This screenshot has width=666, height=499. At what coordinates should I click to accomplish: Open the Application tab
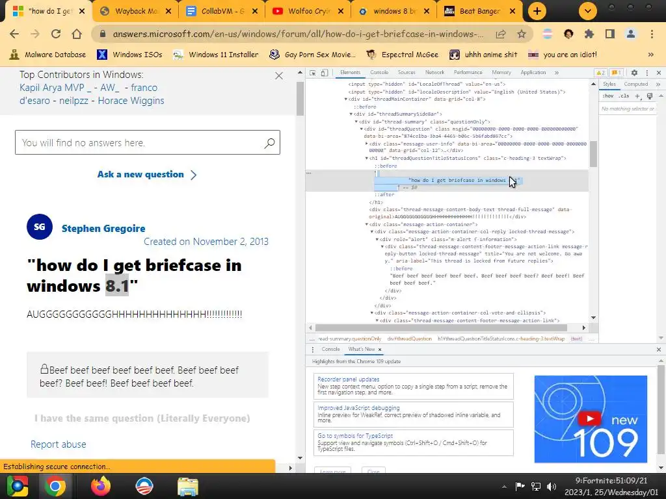[533, 73]
